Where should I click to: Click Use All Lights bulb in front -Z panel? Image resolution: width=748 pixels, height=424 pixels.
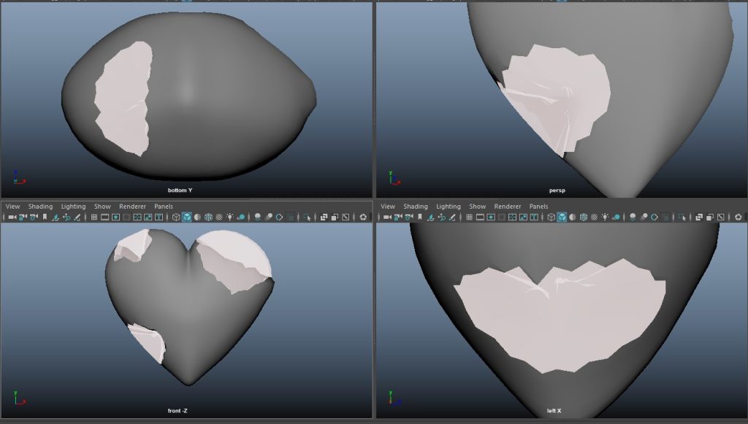click(x=230, y=217)
